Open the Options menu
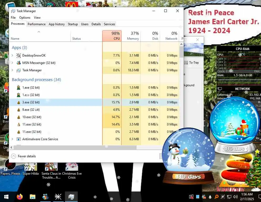 (25, 17)
